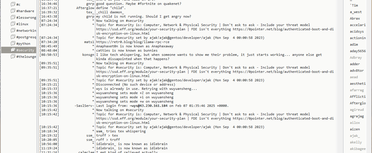Open the #lesswrong channel via its icon
372x153 pixels.
coord(13,18)
